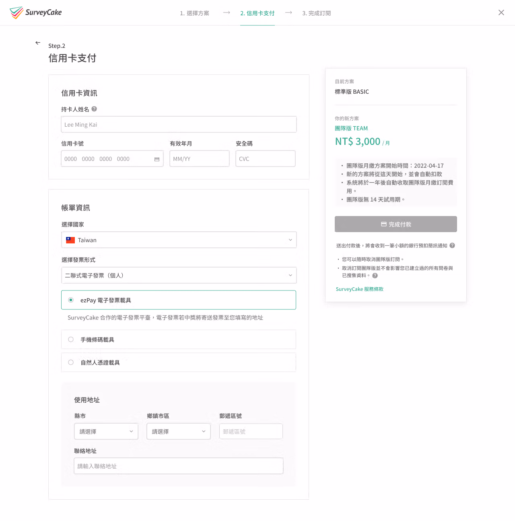Close the payment page with X
This screenshot has height=521, width=515.
(x=501, y=12)
